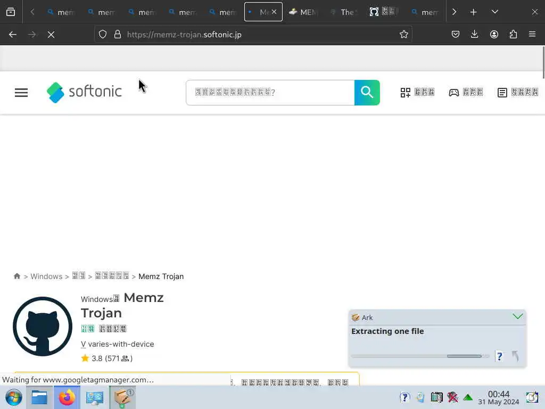The width and height of the screenshot is (545, 409).
Task: Open the help tray icon
Action: (x=405, y=397)
